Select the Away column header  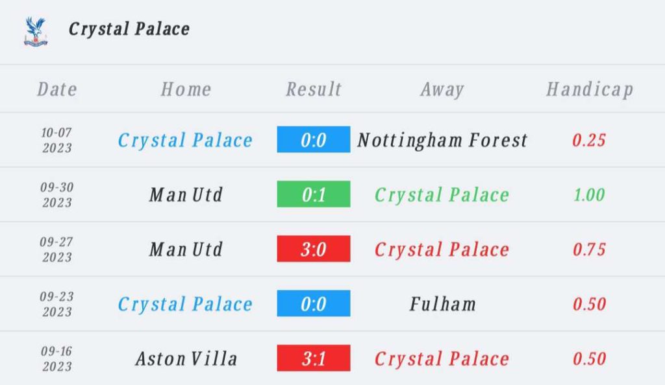pos(442,89)
